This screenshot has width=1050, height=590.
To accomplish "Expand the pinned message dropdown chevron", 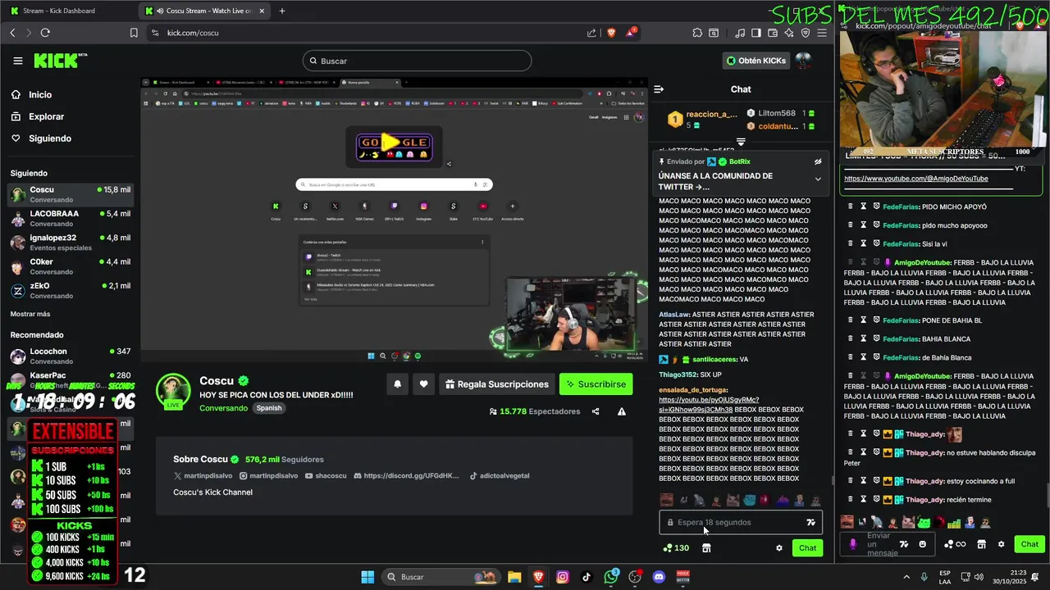I will coord(818,179).
